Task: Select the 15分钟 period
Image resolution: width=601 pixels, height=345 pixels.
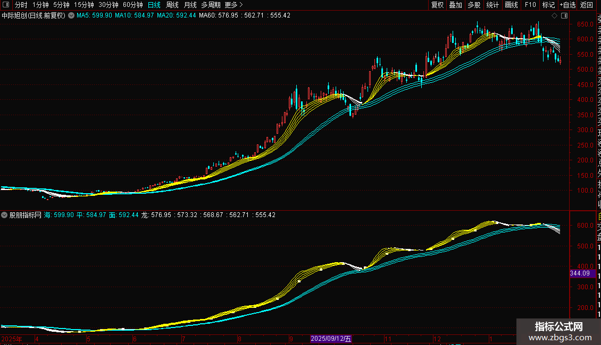Action: (x=84, y=5)
